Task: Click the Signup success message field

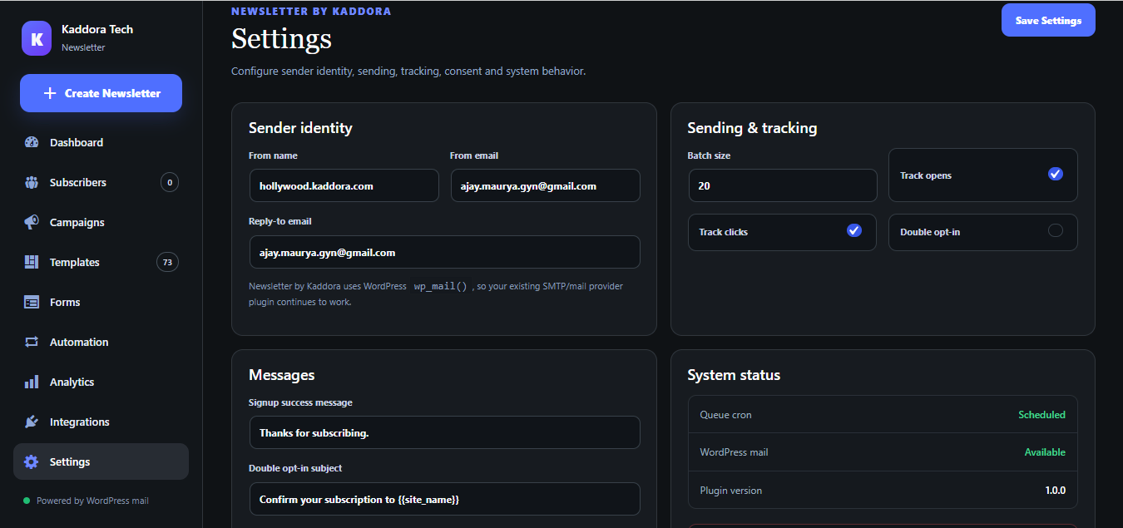Action: (444, 432)
